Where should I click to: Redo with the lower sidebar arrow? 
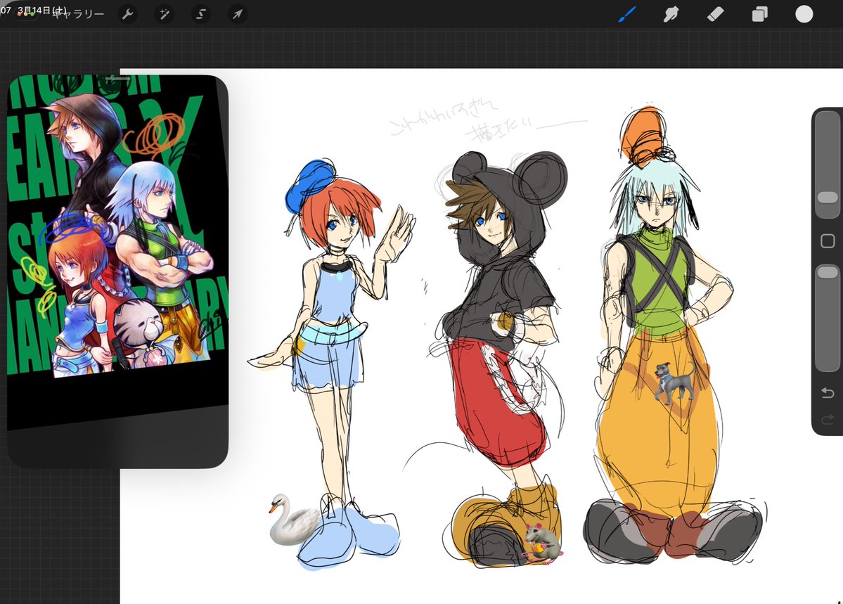828,419
